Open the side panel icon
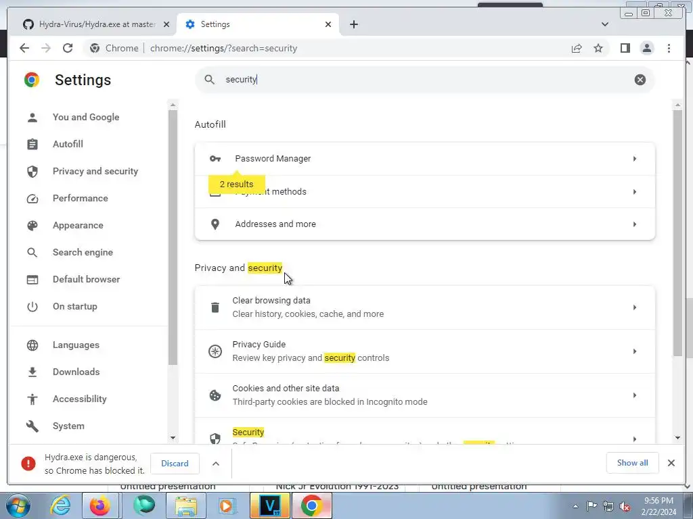 (x=625, y=48)
